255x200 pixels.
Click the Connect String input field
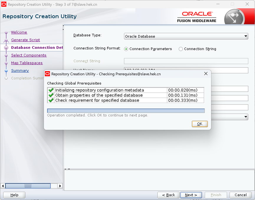[x=186, y=61]
